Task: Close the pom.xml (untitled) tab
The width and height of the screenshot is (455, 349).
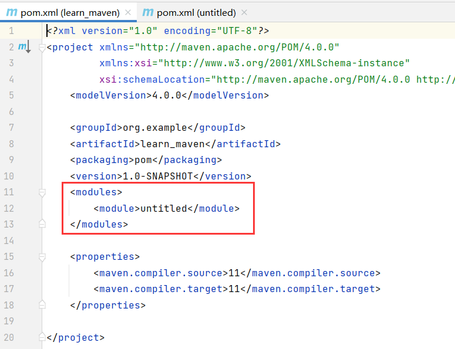Action: pos(244,12)
